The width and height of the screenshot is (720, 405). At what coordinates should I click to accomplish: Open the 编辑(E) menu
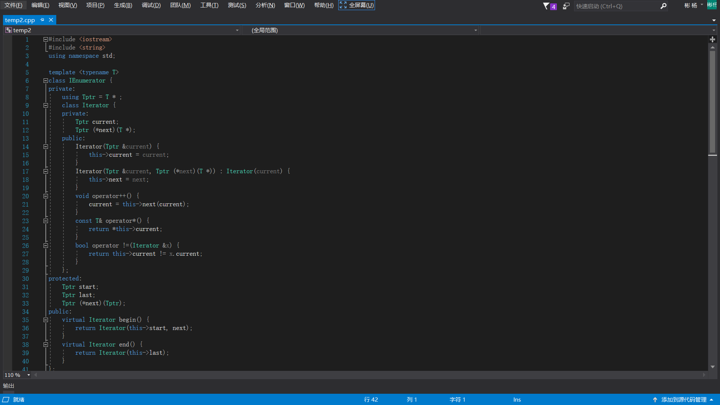pyautogui.click(x=40, y=5)
